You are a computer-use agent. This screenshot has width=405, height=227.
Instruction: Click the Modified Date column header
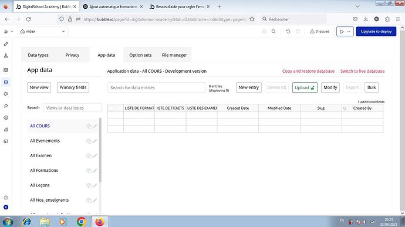[x=279, y=108]
